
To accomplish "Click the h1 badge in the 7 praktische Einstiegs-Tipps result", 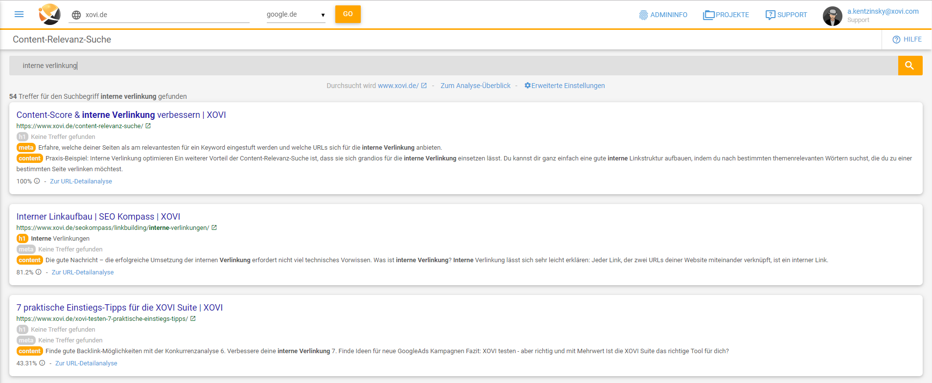I will 23,330.
